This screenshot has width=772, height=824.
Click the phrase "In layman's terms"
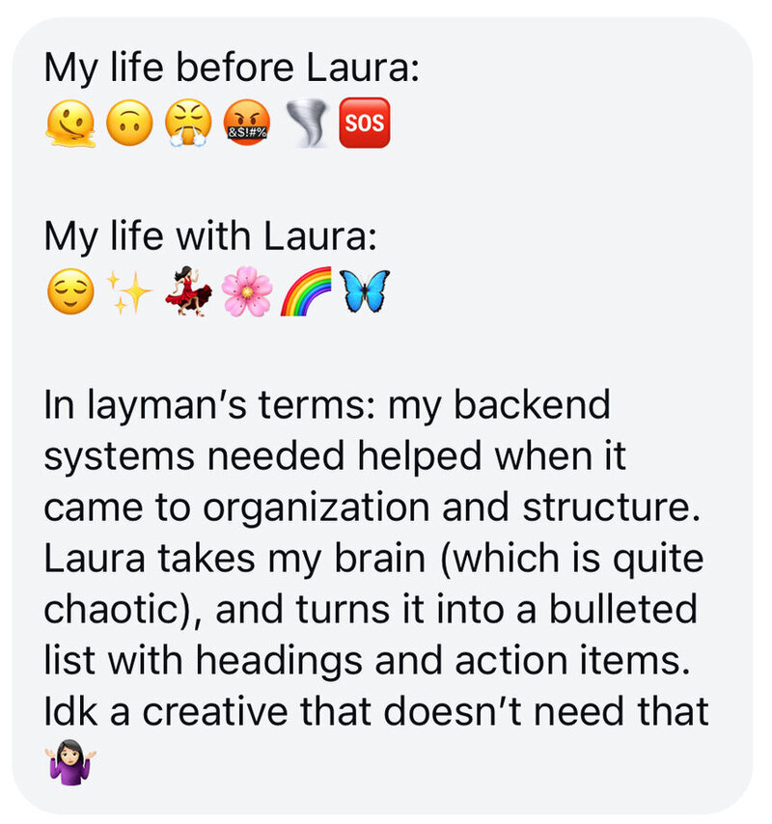[209, 405]
